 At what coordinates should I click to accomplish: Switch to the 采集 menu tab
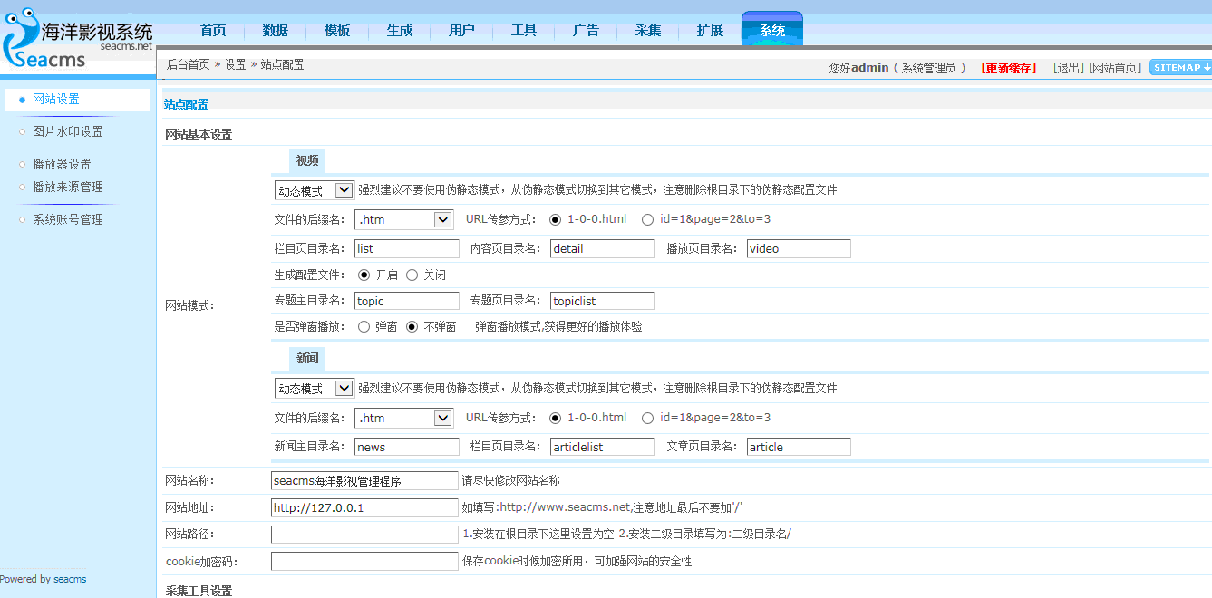[x=648, y=30]
